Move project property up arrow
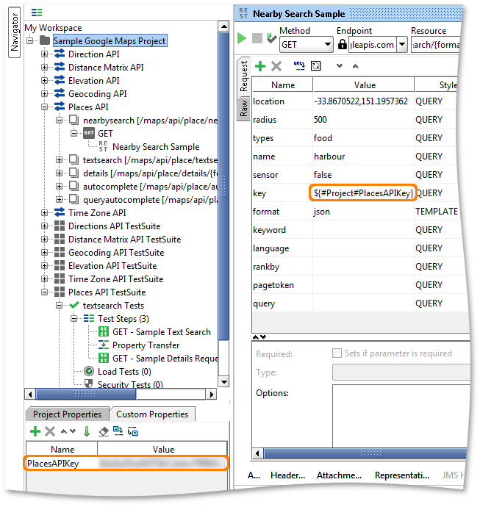This screenshot has width=480, height=507. [64, 431]
